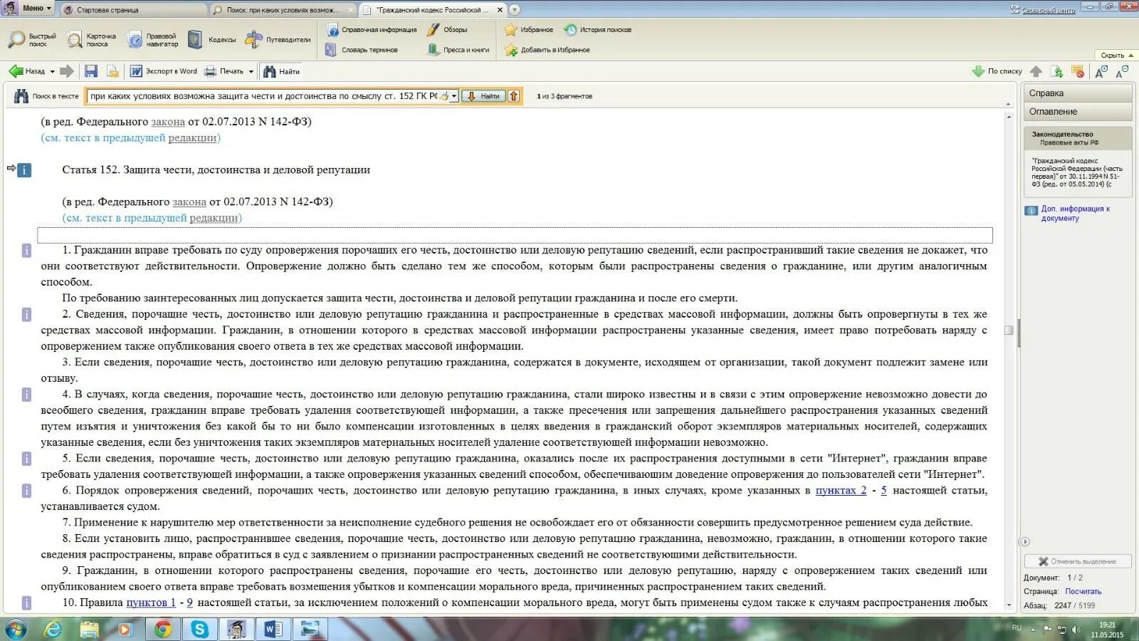Open Быстрый поиск quick search
The height and width of the screenshot is (641, 1139).
[x=32, y=40]
